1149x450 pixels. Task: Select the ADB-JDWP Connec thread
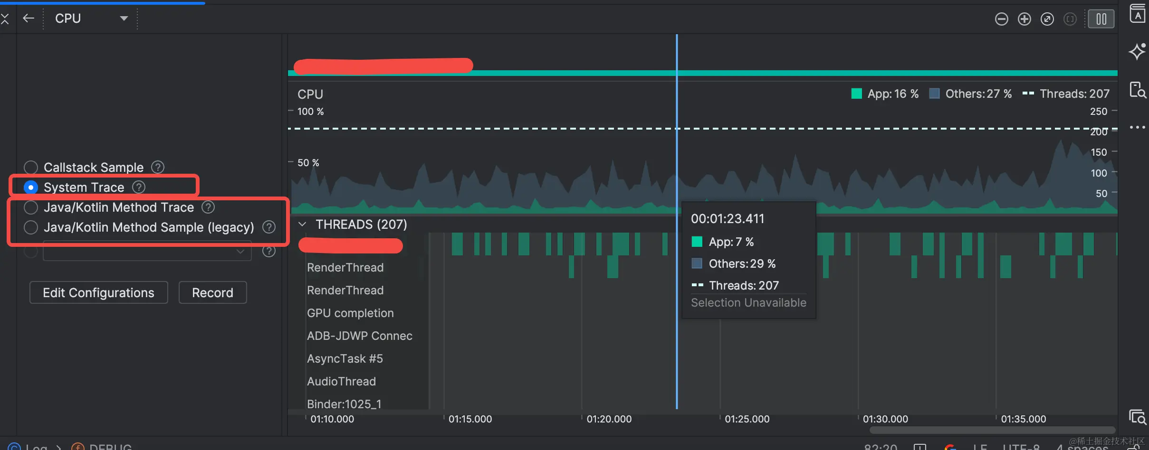click(x=360, y=336)
